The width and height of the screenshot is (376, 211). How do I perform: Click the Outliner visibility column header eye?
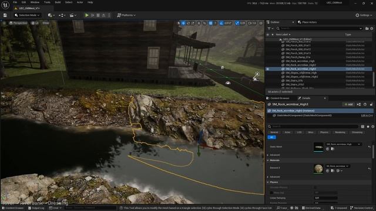(268, 35)
